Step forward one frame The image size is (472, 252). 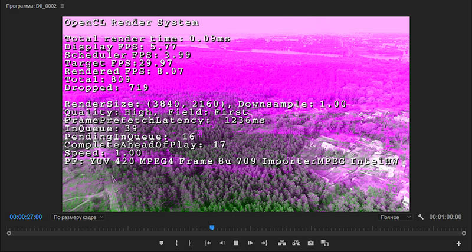pos(250,243)
